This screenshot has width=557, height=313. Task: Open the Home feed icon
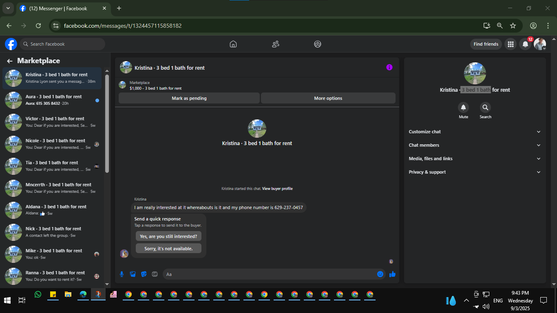tap(233, 44)
